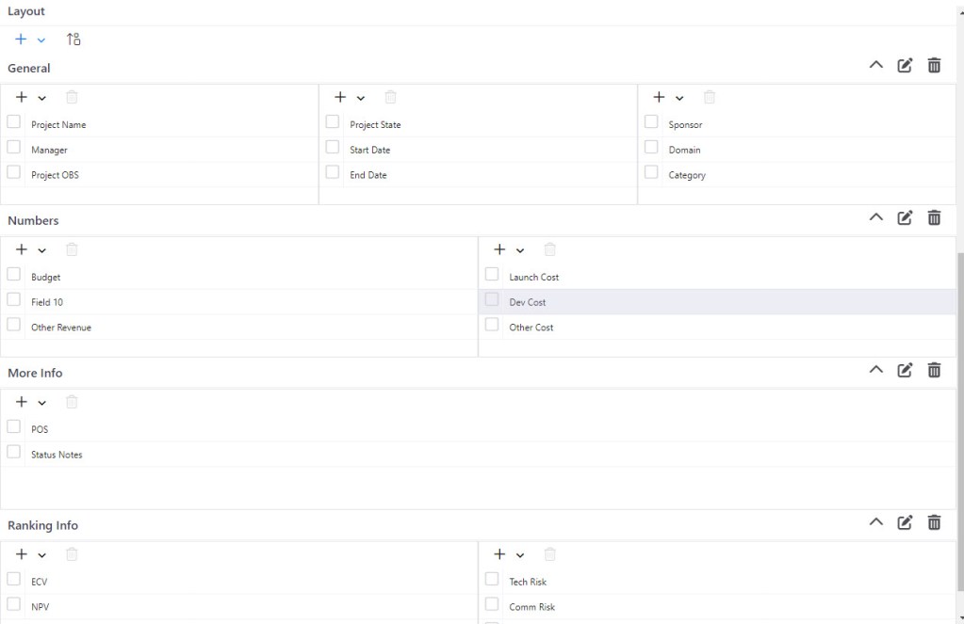
Task: Click the End Date field label
Action: (x=368, y=173)
